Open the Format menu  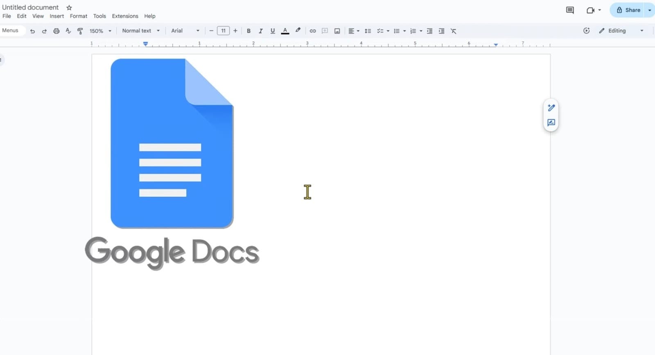pyautogui.click(x=79, y=16)
